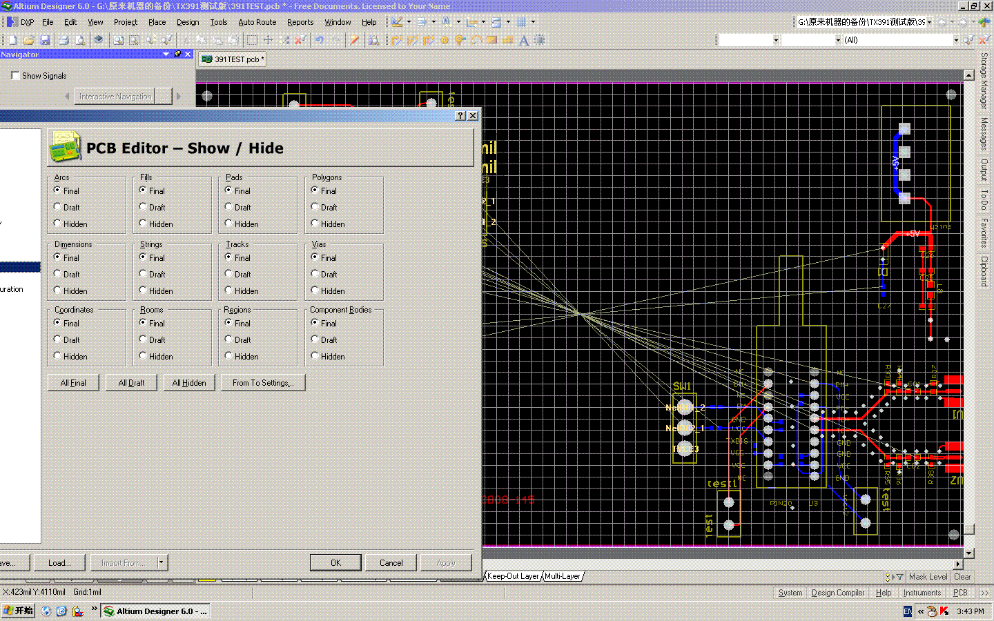Expand the Import From dropdown arrow
Screen dimensions: 994x621
point(161,562)
